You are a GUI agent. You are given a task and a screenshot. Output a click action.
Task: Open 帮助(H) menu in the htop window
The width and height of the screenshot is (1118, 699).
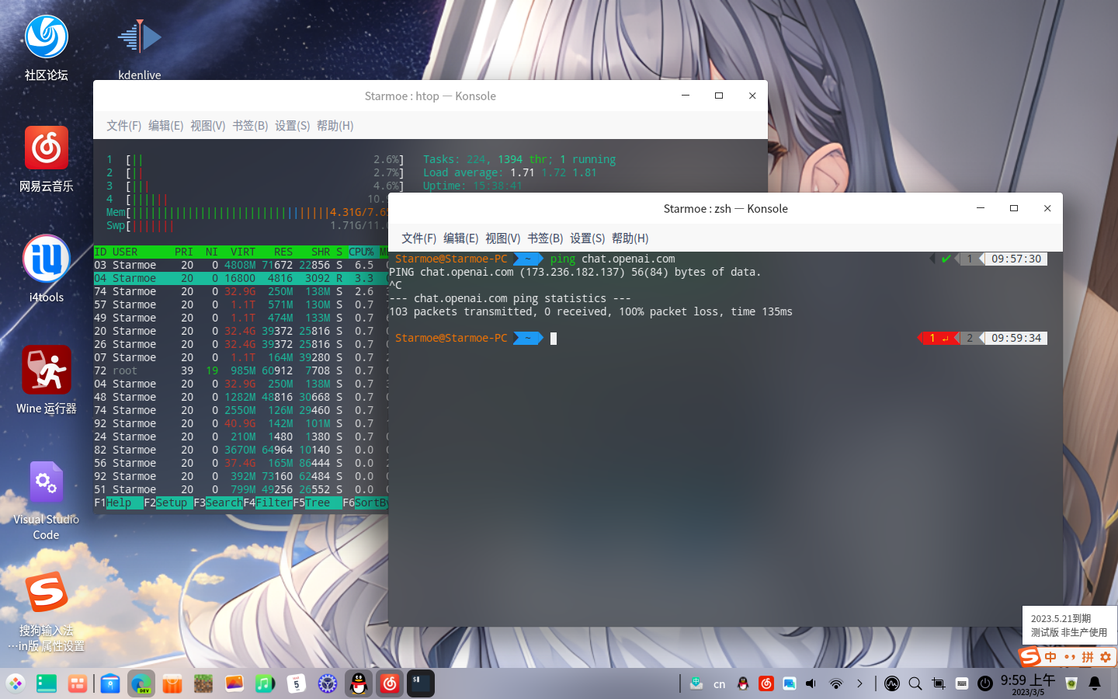point(335,126)
